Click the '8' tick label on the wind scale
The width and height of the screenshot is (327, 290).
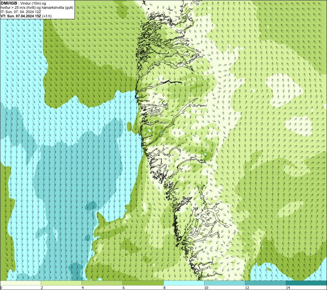pyautogui.click(x=164, y=288)
